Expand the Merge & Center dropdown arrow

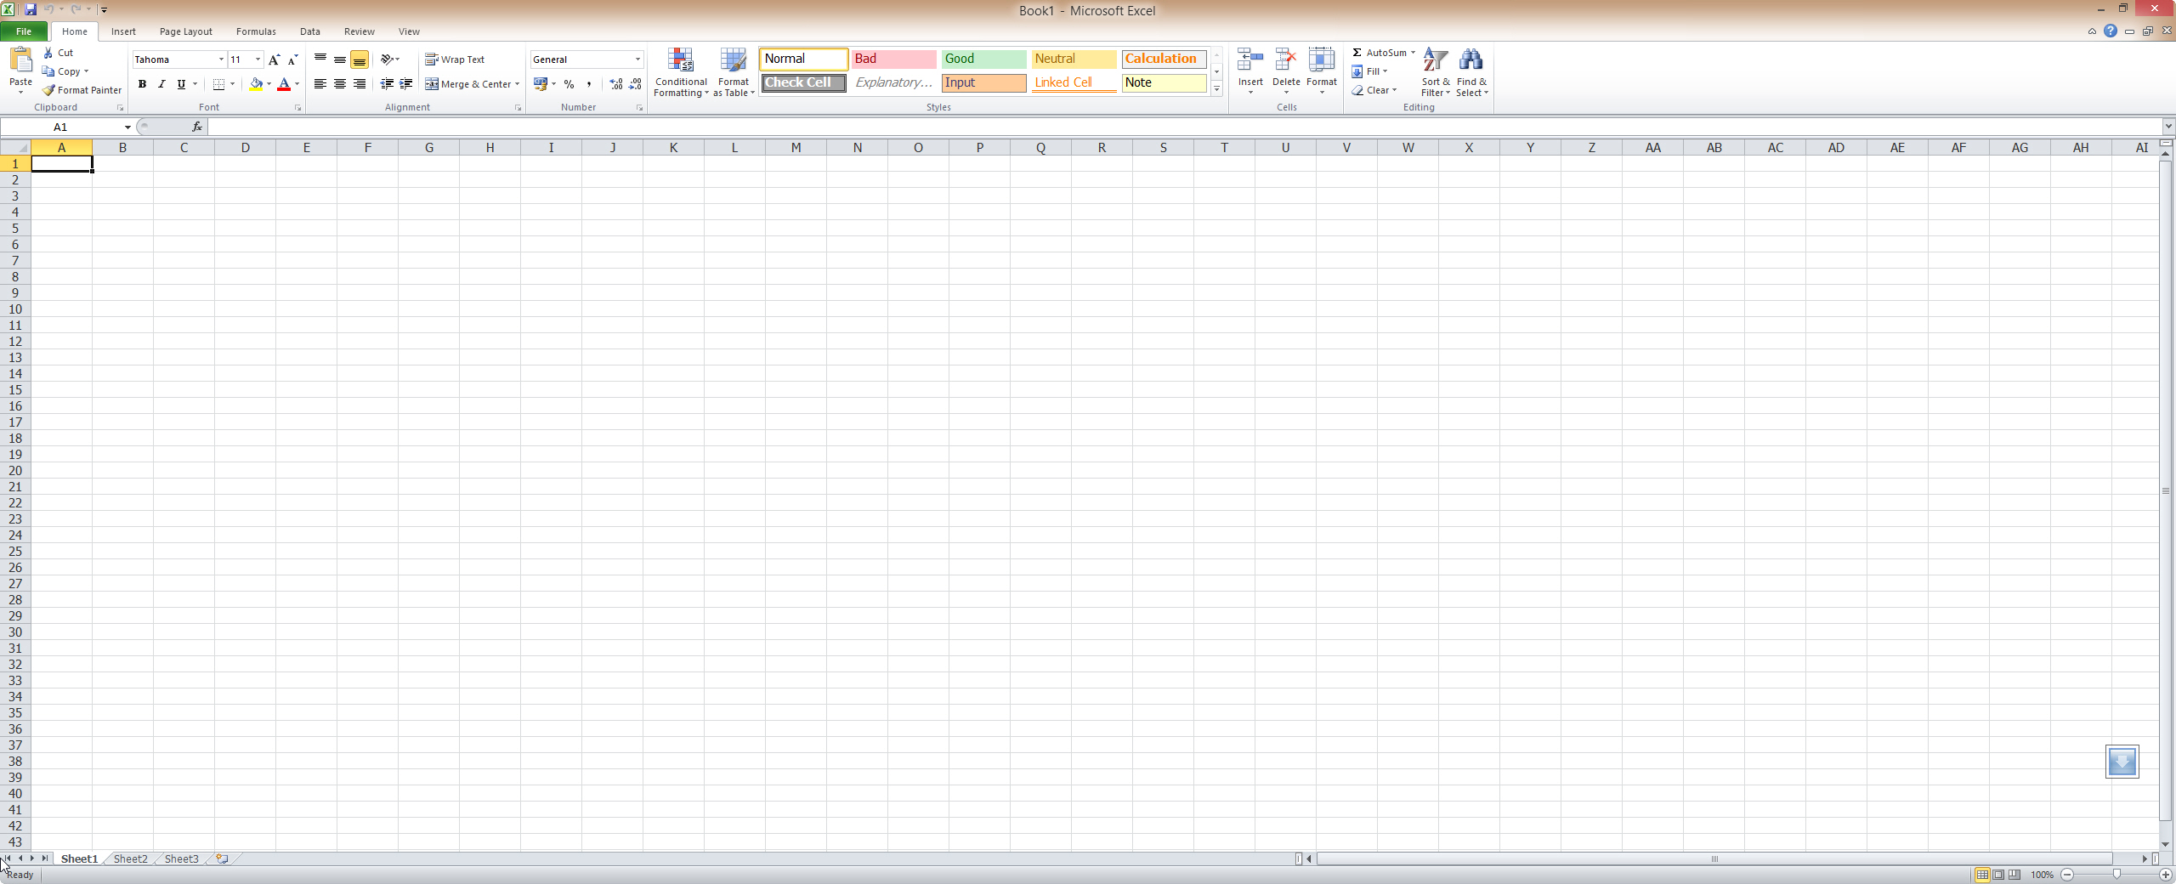point(517,84)
